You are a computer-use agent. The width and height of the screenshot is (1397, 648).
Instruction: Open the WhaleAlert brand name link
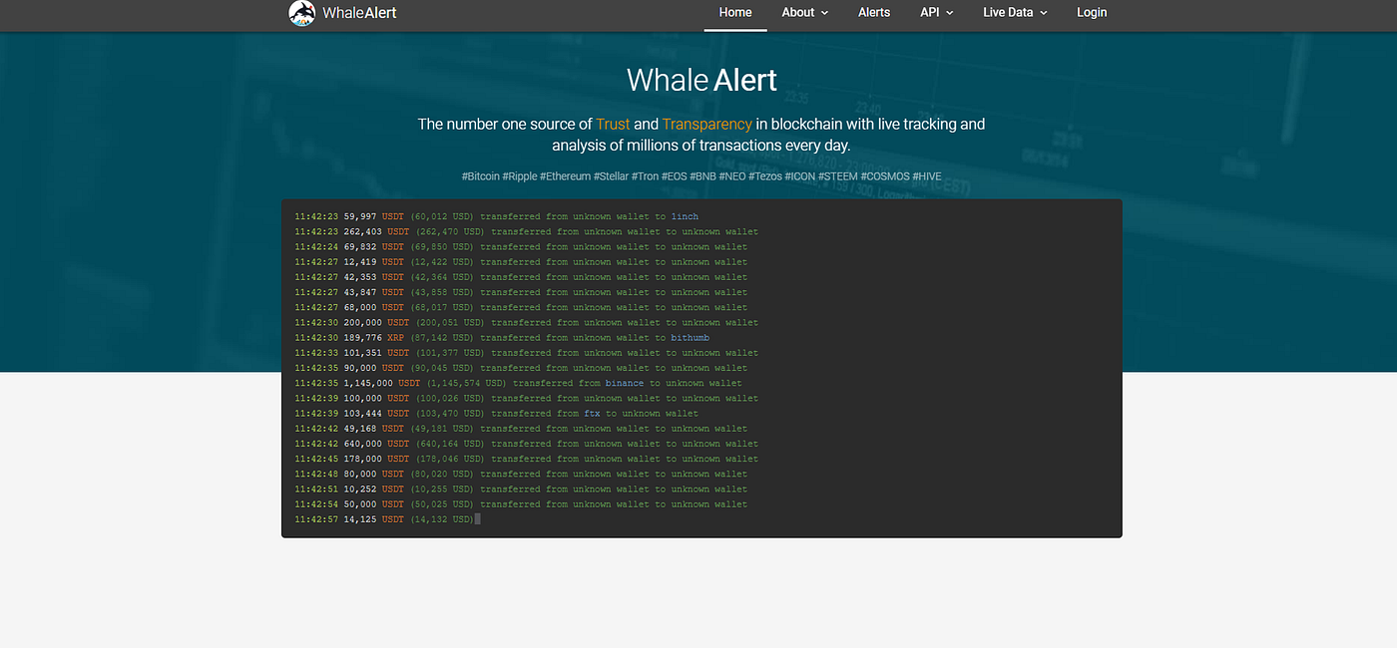(x=359, y=13)
